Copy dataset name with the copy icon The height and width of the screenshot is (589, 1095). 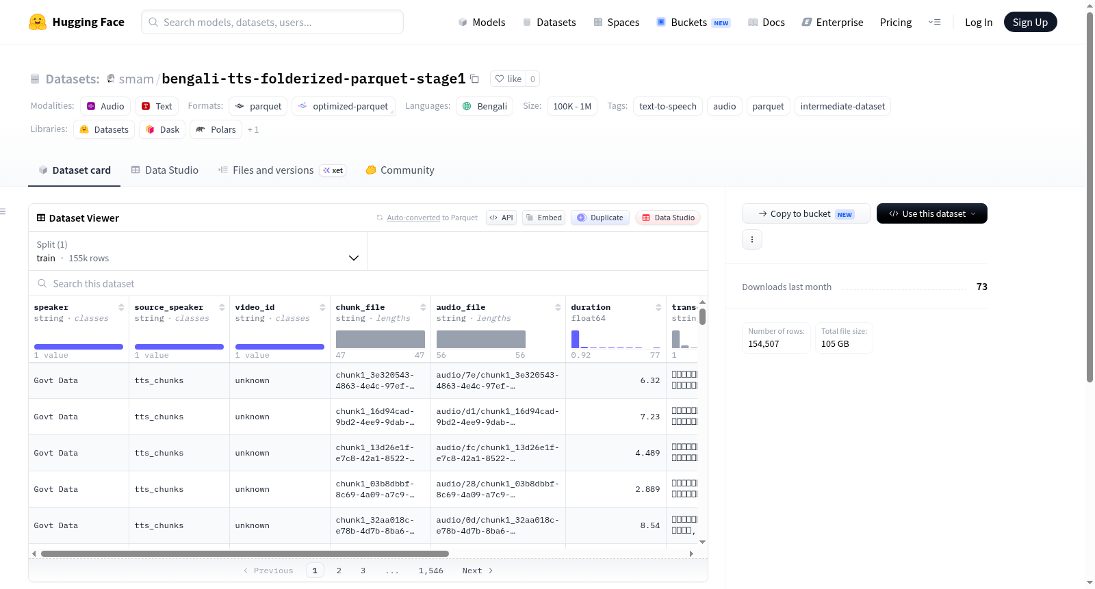click(x=474, y=79)
